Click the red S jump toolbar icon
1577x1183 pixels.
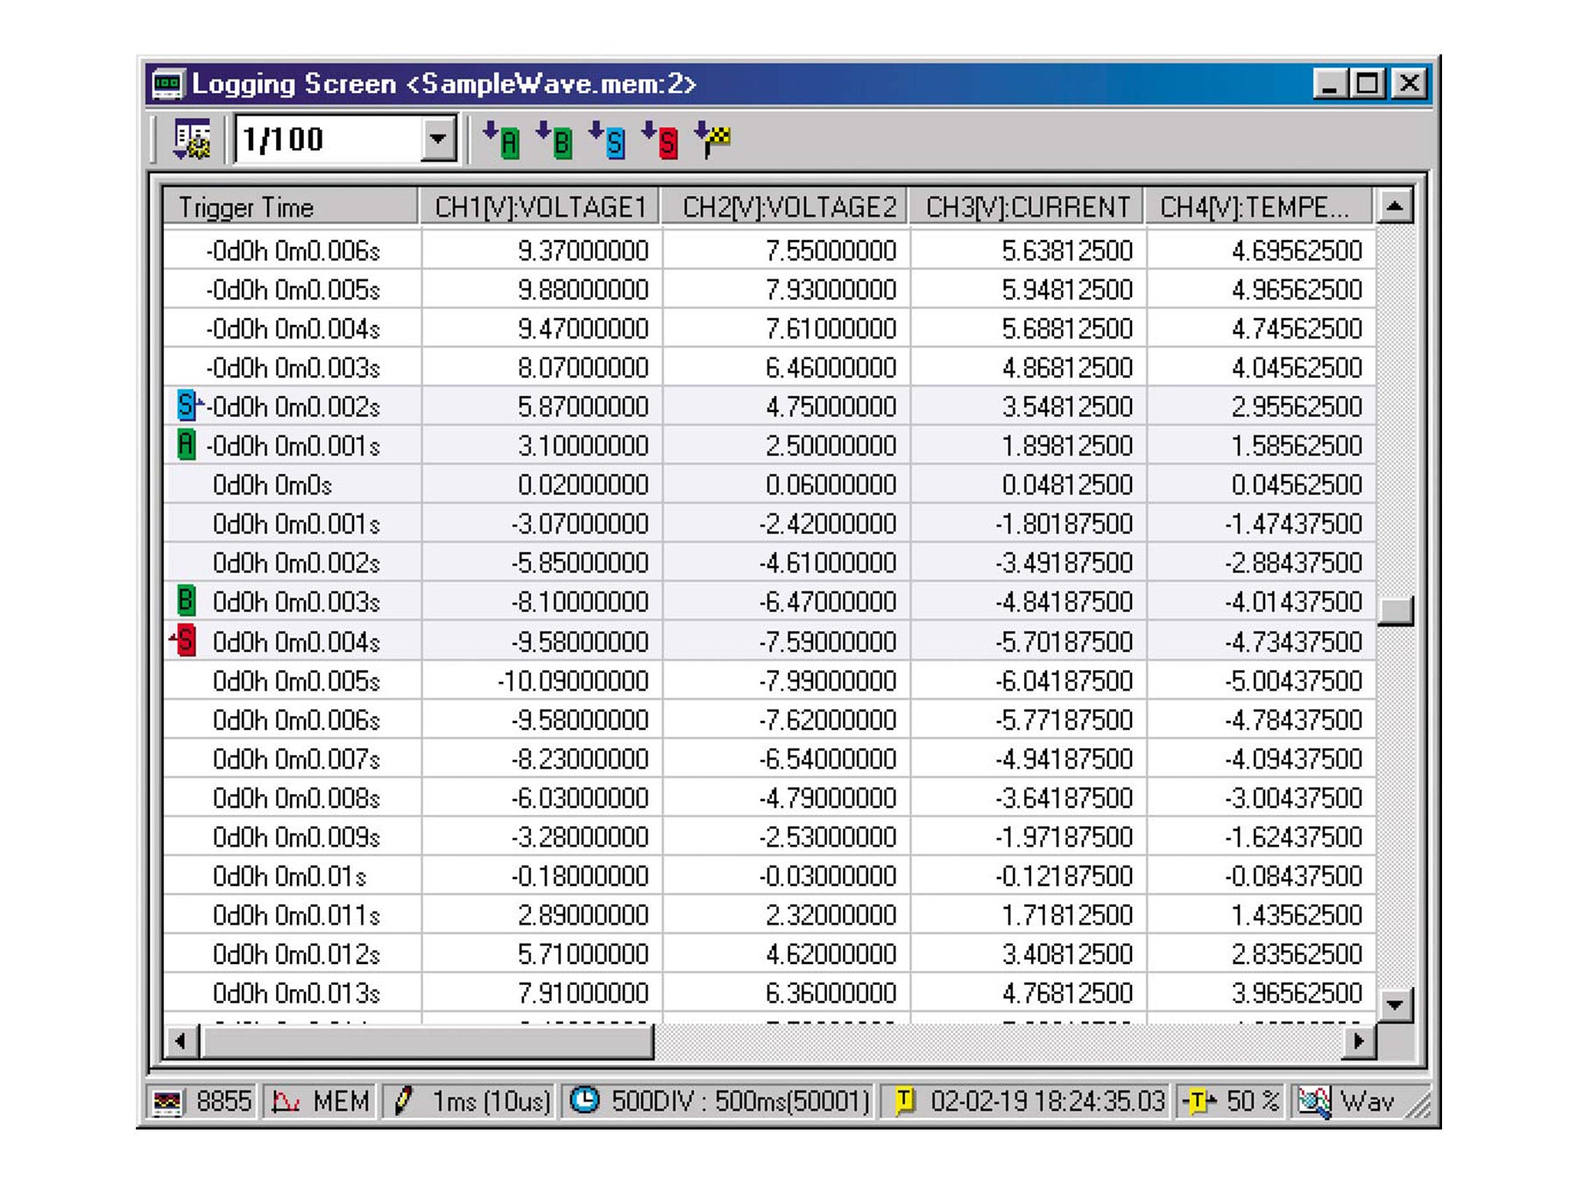tap(661, 140)
